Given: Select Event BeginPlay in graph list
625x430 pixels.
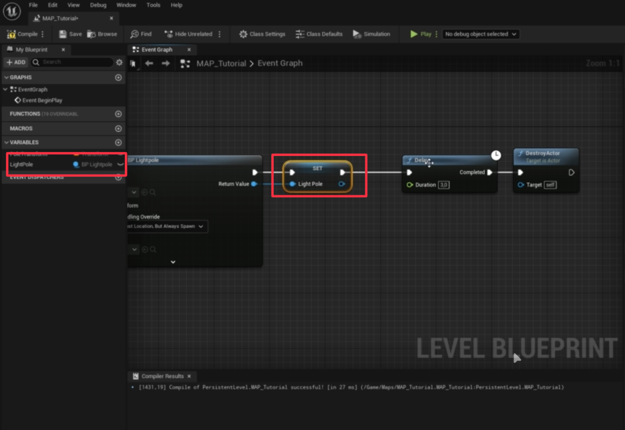Looking at the screenshot, I should 38,100.
